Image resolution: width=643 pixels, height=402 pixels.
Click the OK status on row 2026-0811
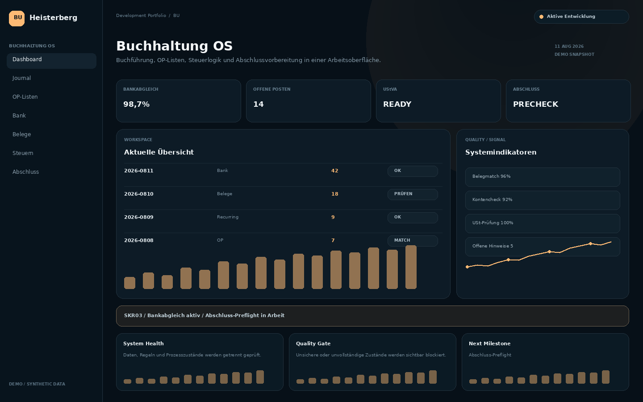coord(413,171)
